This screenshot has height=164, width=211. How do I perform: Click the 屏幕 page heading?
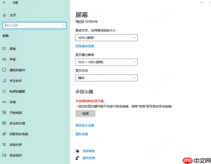pos(82,15)
